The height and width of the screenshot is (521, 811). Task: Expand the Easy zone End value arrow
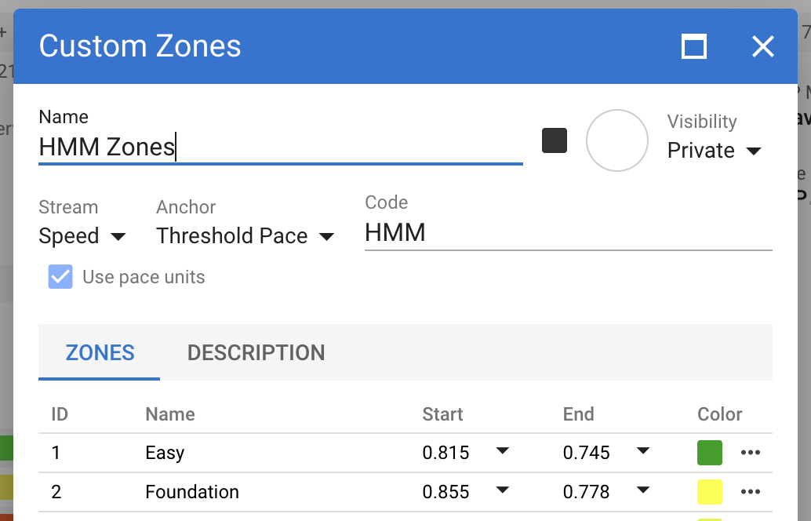[x=643, y=451]
